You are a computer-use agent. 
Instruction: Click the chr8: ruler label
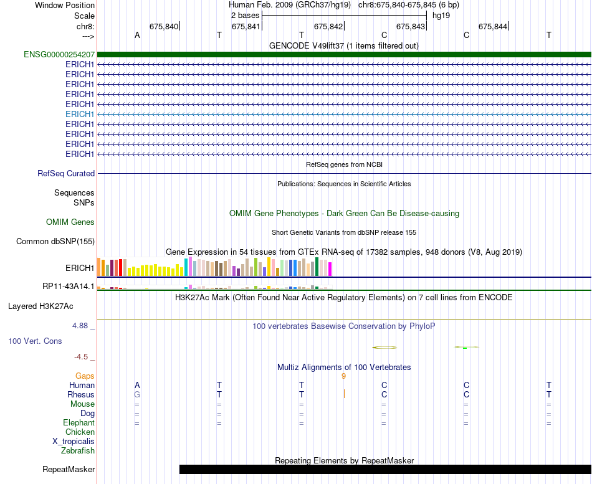[x=85, y=26]
